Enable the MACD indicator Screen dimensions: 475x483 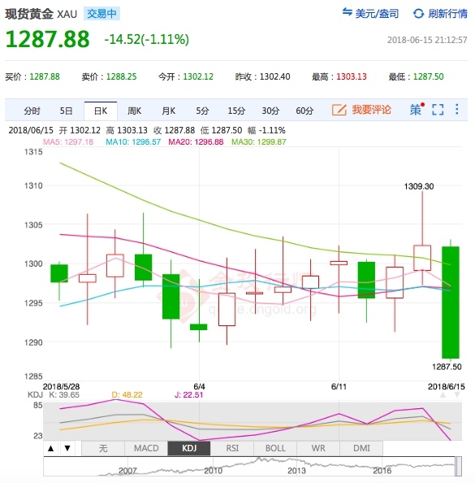pos(146,448)
